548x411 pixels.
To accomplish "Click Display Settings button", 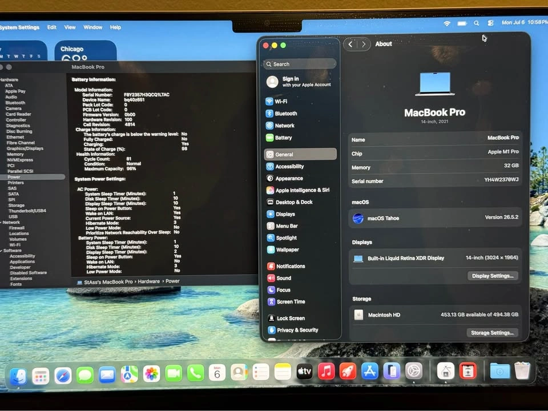I will coord(493,276).
